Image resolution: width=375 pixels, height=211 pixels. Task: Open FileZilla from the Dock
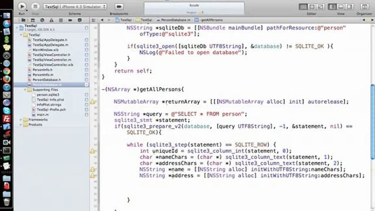(x=6, y=118)
